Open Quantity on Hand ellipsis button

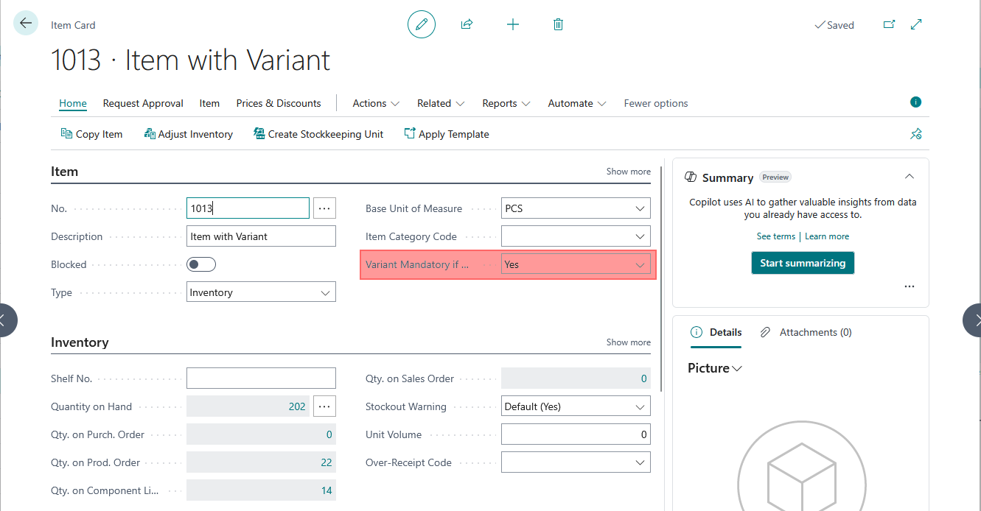click(x=324, y=406)
